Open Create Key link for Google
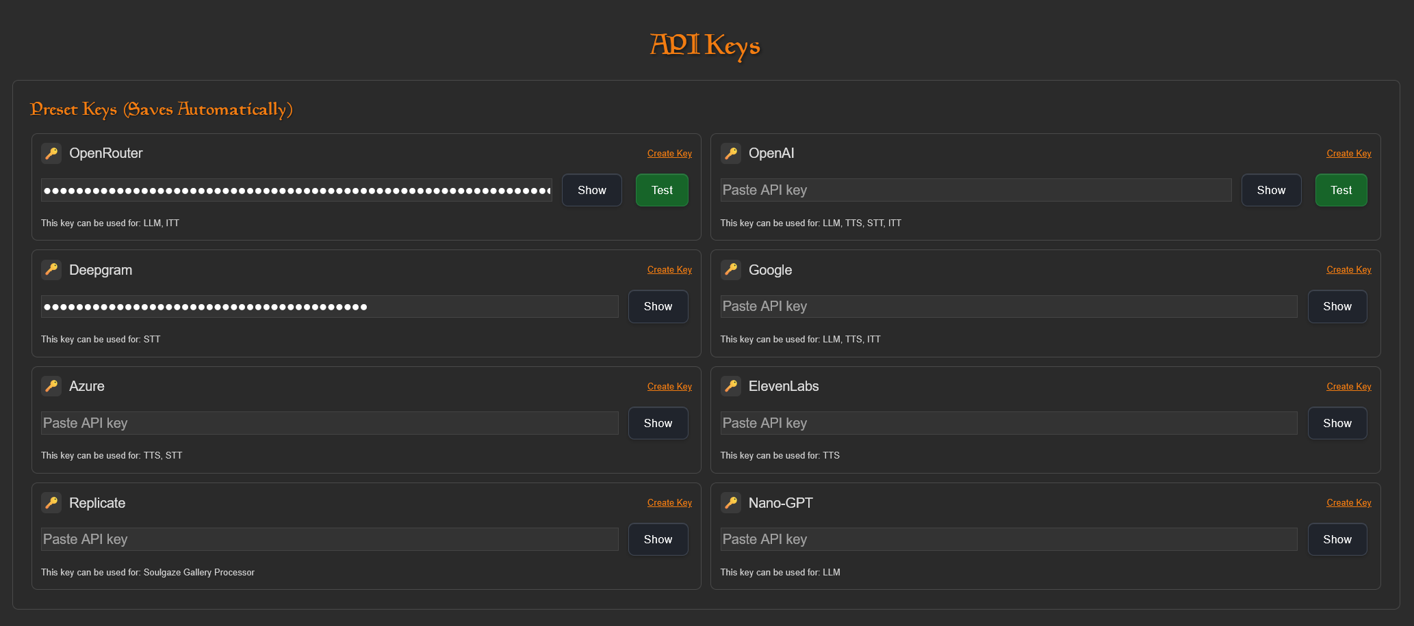Screen dimensions: 1414x626 tap(1348, 270)
